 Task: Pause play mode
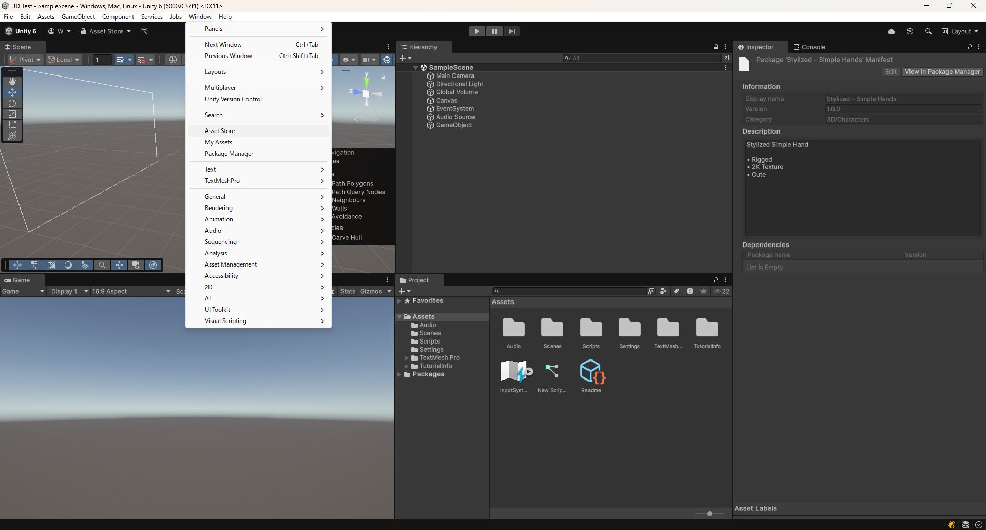[x=494, y=31]
